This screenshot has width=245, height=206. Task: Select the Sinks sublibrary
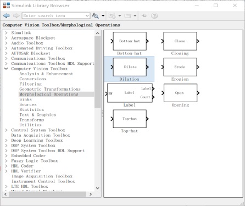click(26, 99)
